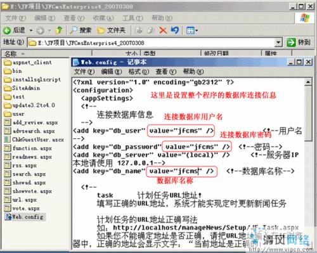Select readnews.aspx file icon

[8, 157]
